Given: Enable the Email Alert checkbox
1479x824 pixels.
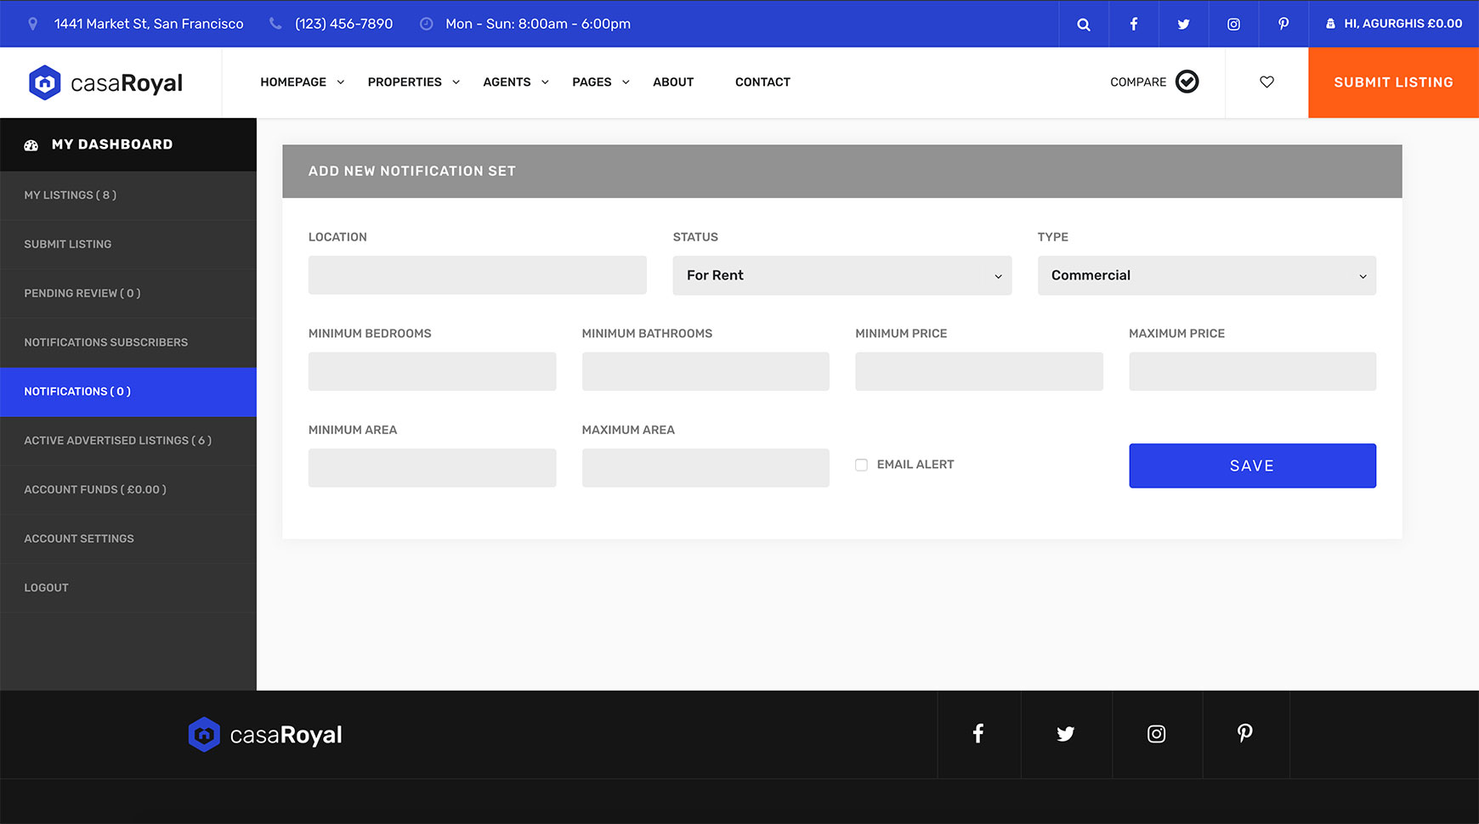Looking at the screenshot, I should click(x=861, y=465).
